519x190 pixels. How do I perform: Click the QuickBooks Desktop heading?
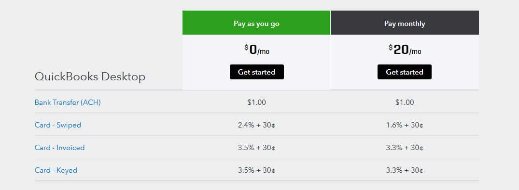[90, 77]
